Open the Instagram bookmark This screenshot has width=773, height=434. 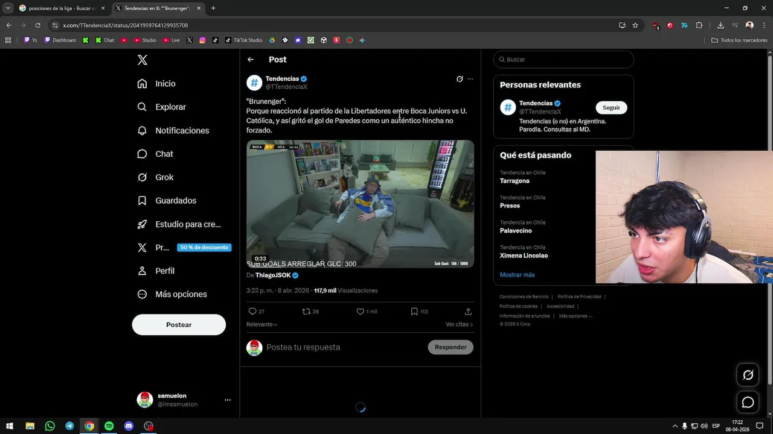point(202,40)
